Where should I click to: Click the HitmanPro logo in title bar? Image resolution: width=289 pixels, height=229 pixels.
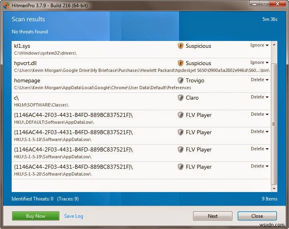click(x=6, y=6)
